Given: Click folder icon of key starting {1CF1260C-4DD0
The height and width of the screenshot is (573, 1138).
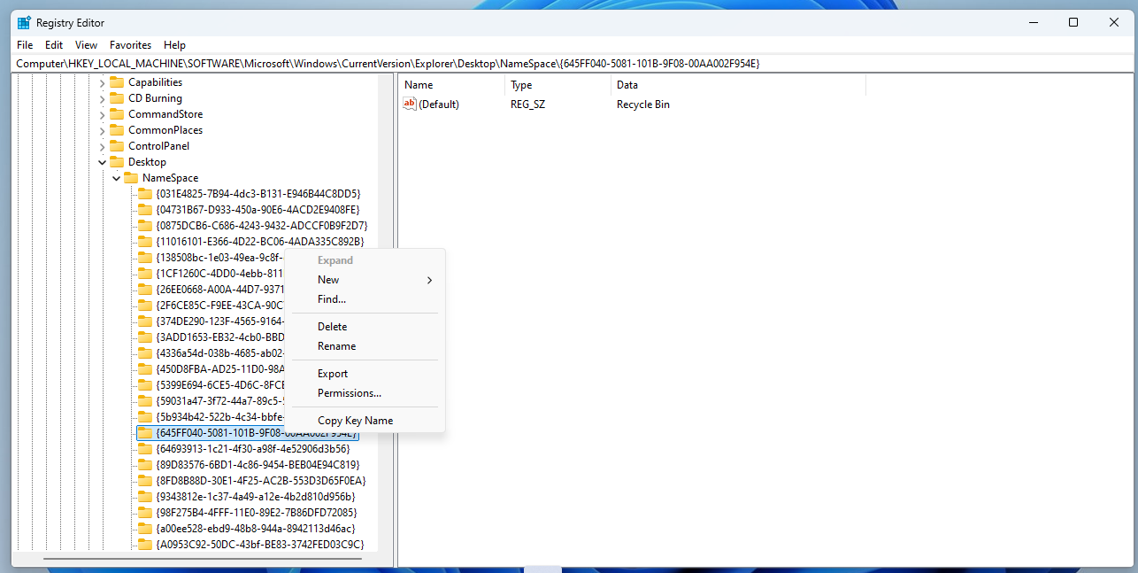Looking at the screenshot, I should [x=145, y=274].
